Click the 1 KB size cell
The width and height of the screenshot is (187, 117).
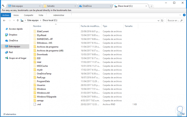click(x=135, y=104)
